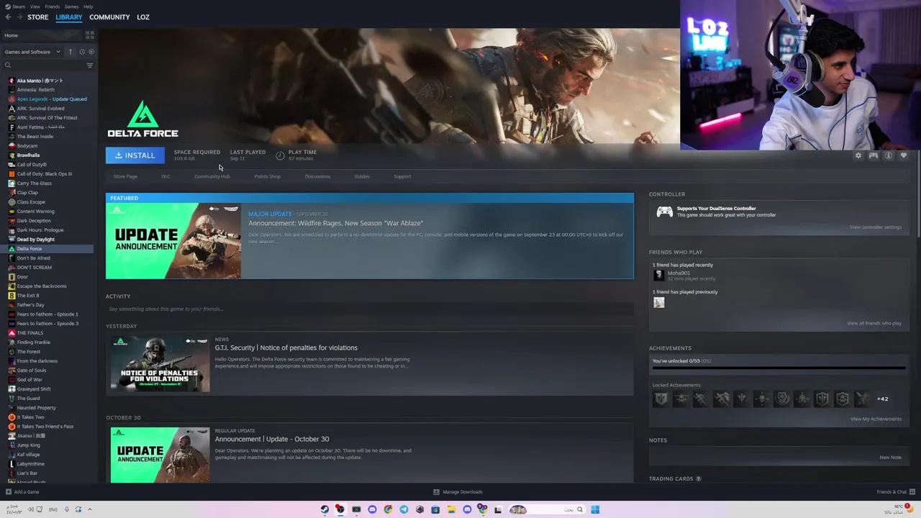The height and width of the screenshot is (518, 921).
Task: Open the Friends menu
Action: point(53,6)
